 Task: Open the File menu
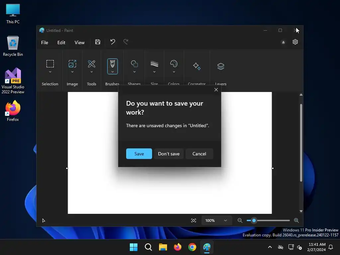[45, 42]
